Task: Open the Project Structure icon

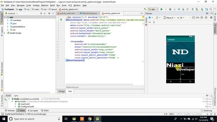Action: (x=206, y=9)
